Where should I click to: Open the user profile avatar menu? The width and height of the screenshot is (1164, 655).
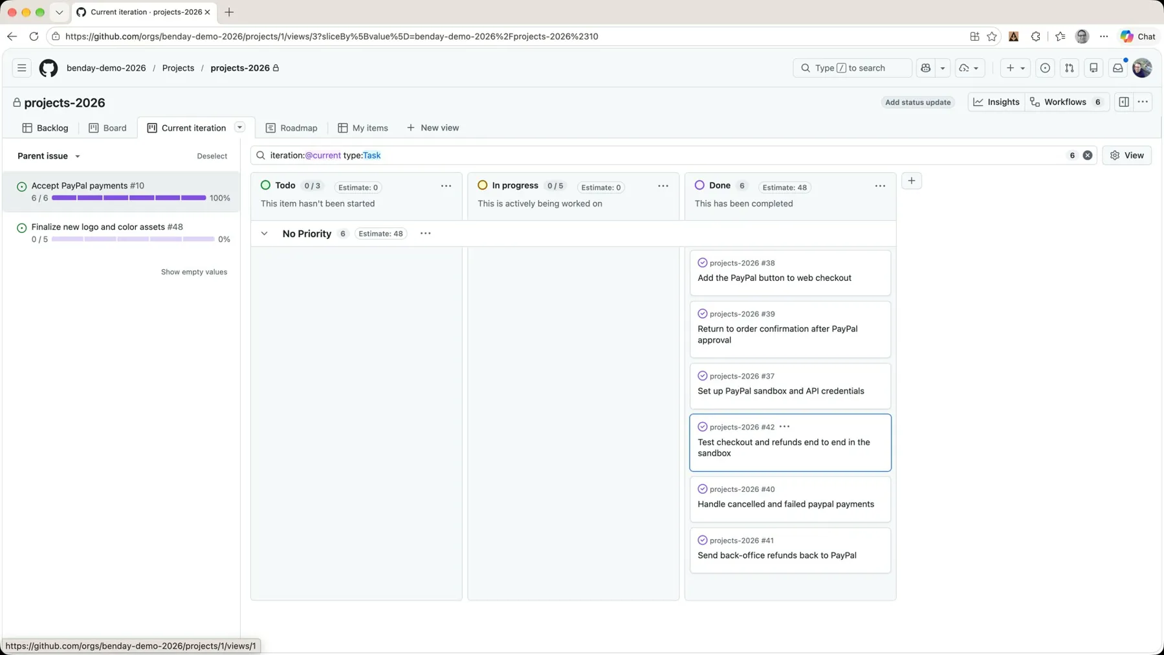pyautogui.click(x=1142, y=68)
